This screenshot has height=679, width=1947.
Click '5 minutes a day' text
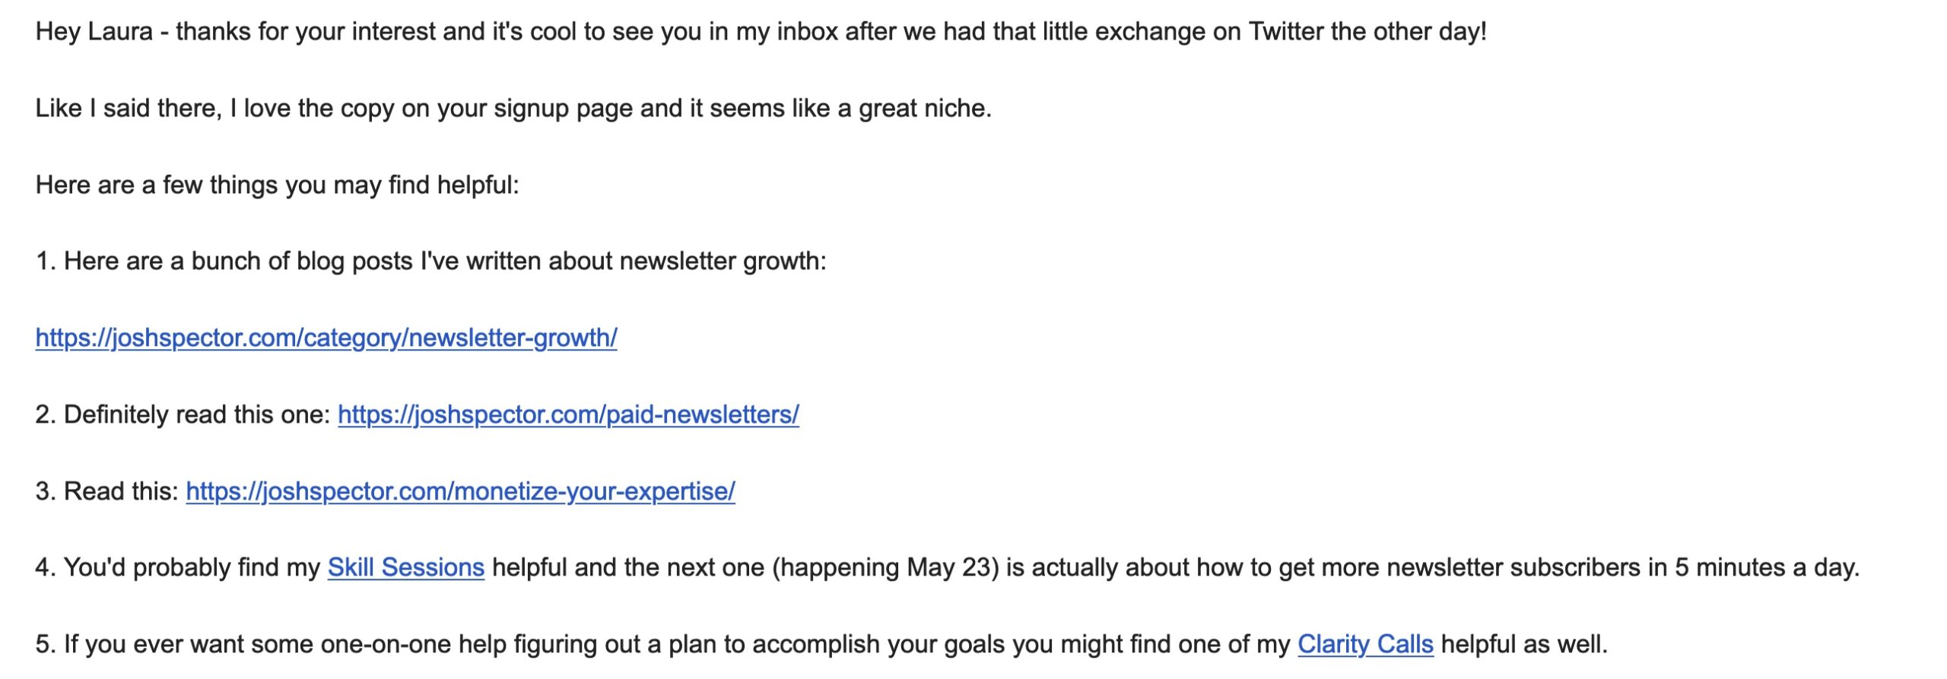pos(1764,567)
